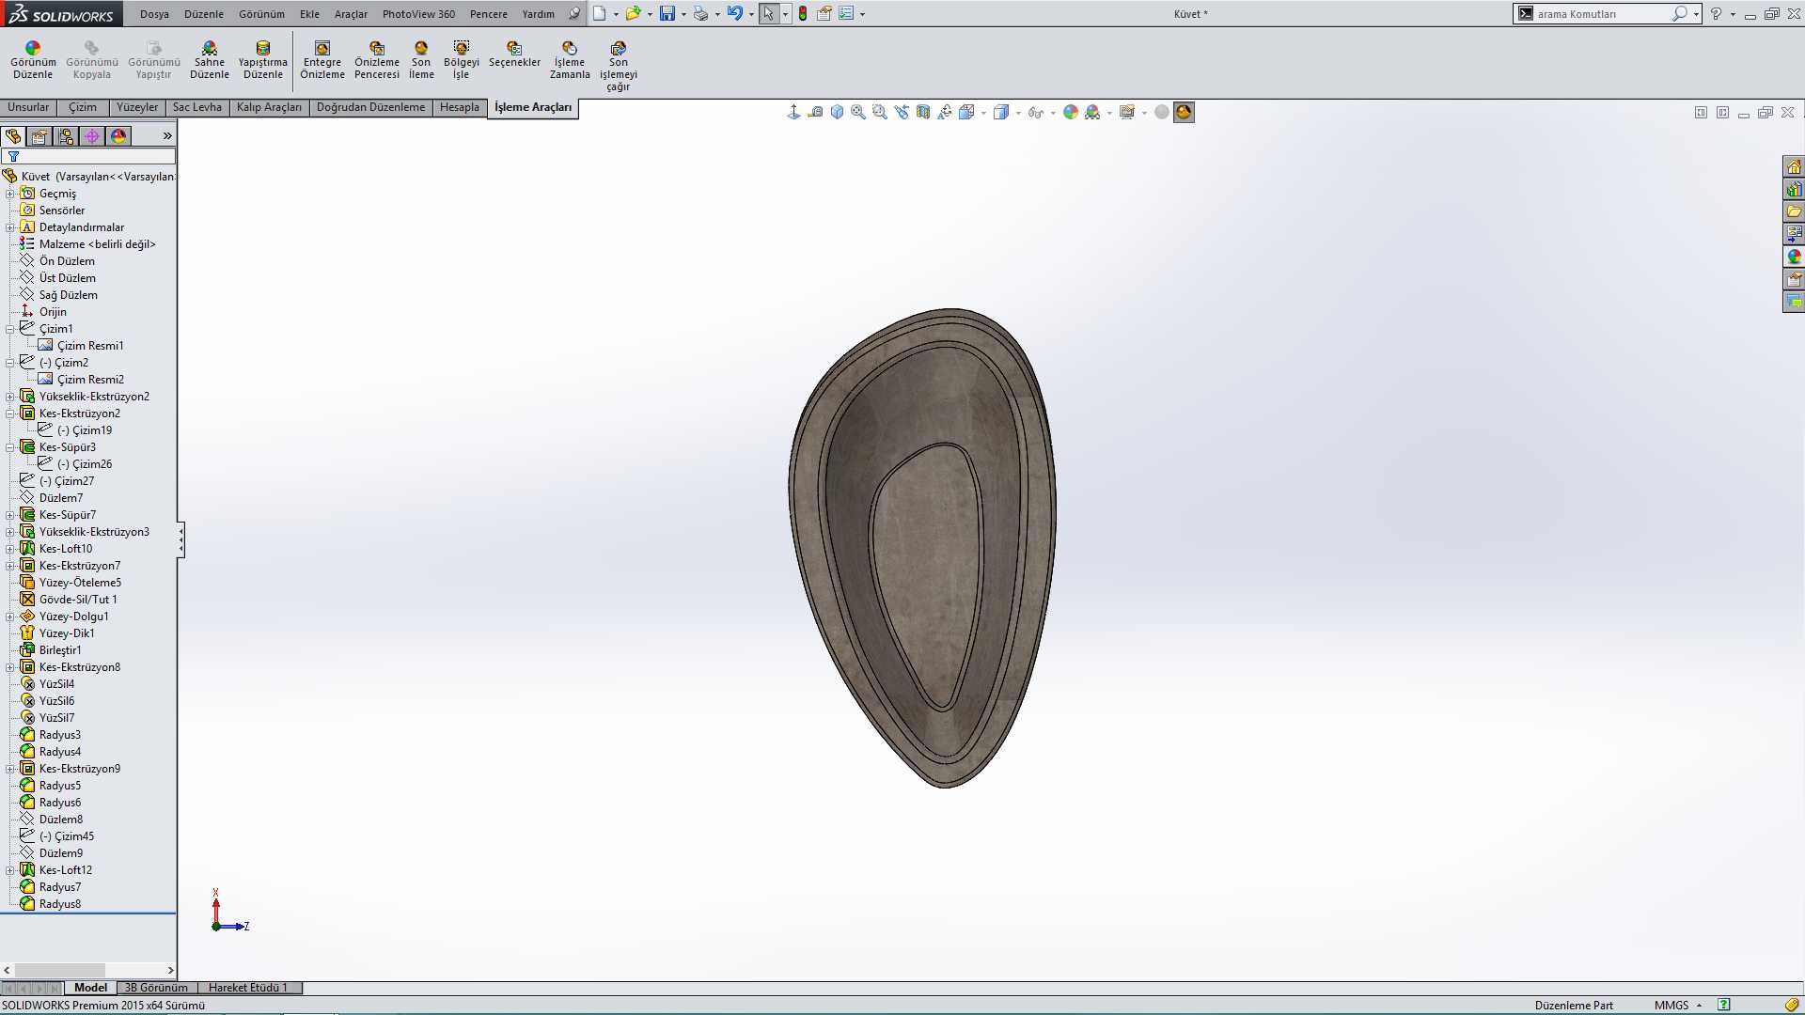Open Sahne Düzenle scene editor
Screen dimensions: 1805x1015
coord(209,60)
